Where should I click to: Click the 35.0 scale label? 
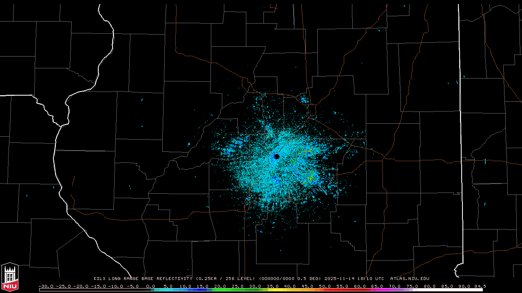273,286
